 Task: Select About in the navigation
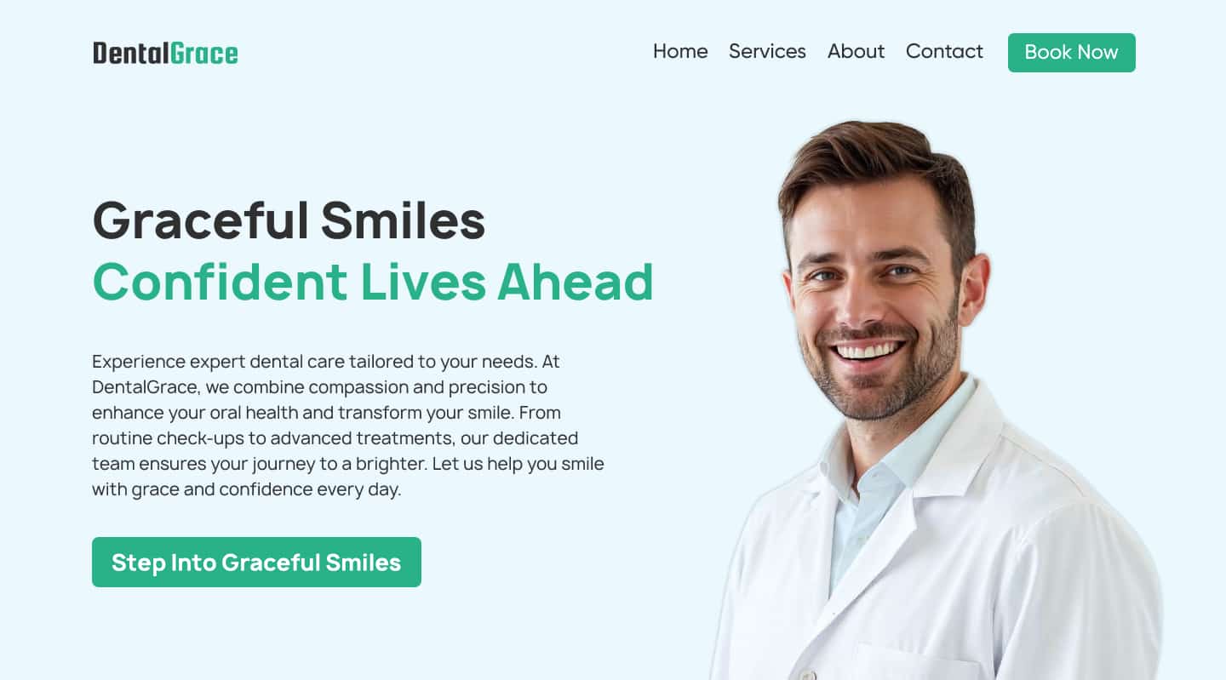[x=856, y=51]
